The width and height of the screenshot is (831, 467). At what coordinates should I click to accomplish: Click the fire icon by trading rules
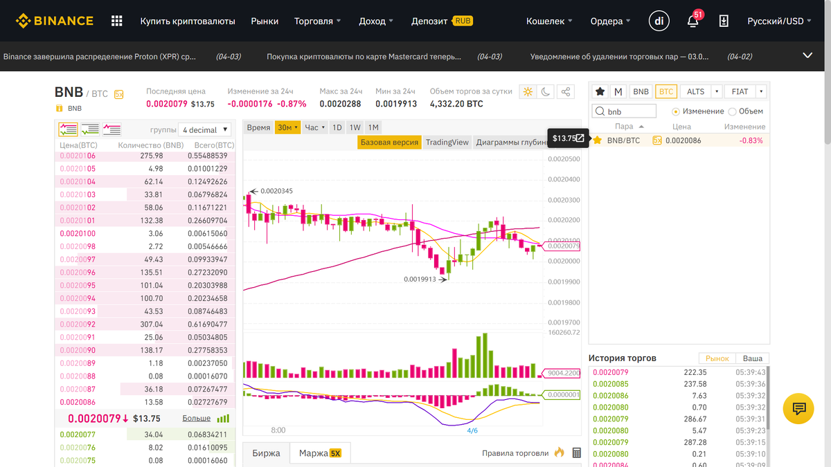(560, 452)
